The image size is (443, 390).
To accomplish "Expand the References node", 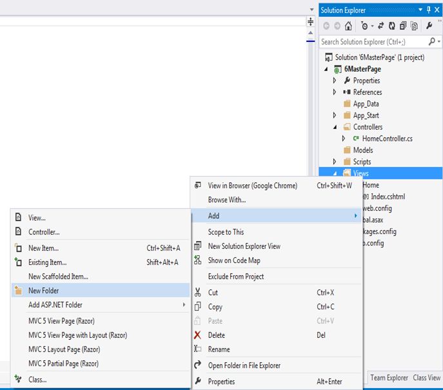I will 335,92.
